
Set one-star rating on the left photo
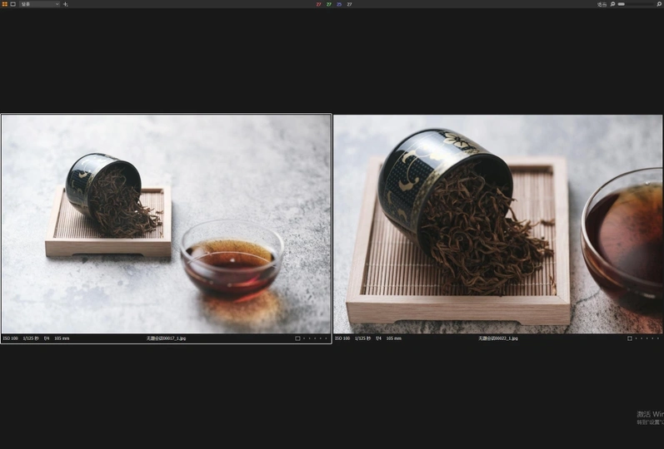[x=304, y=338]
